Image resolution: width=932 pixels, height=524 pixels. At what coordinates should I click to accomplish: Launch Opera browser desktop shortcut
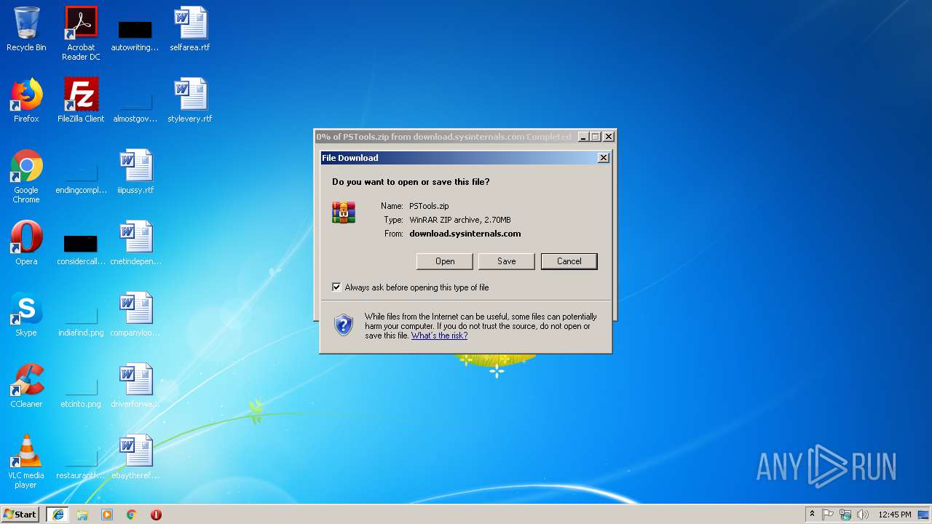(x=26, y=242)
